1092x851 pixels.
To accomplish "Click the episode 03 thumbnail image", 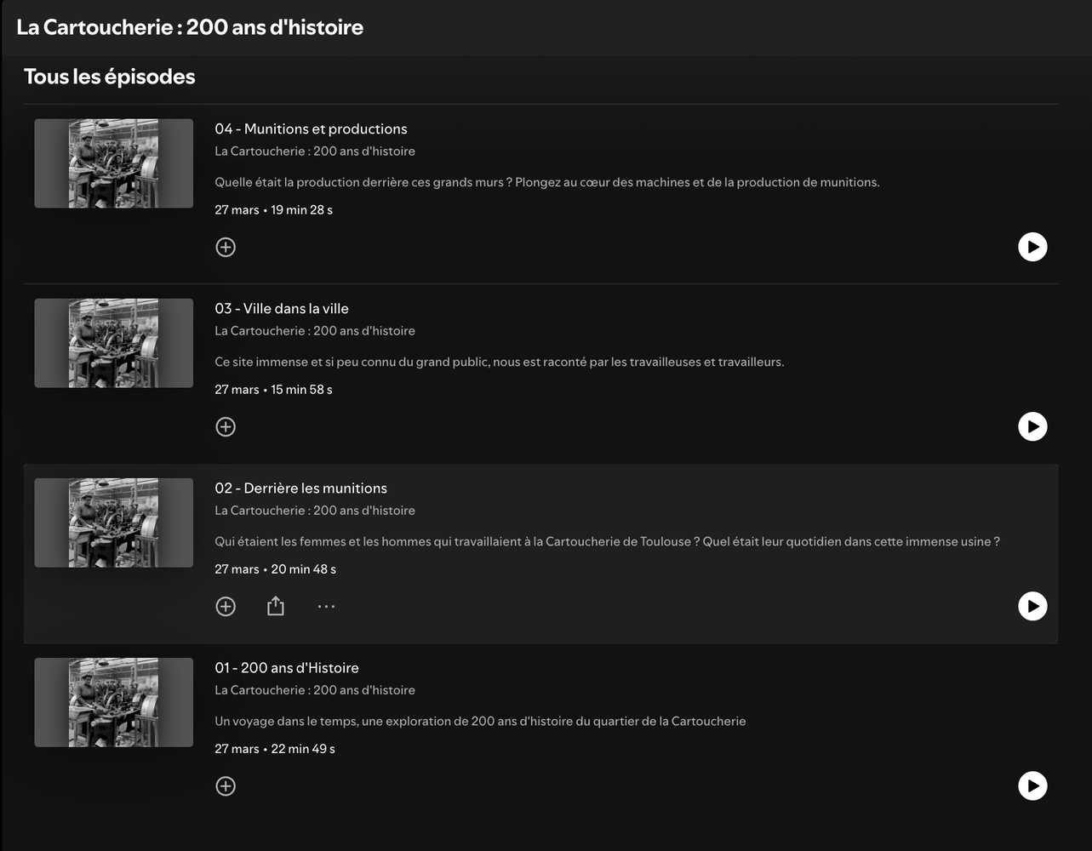I will 114,343.
